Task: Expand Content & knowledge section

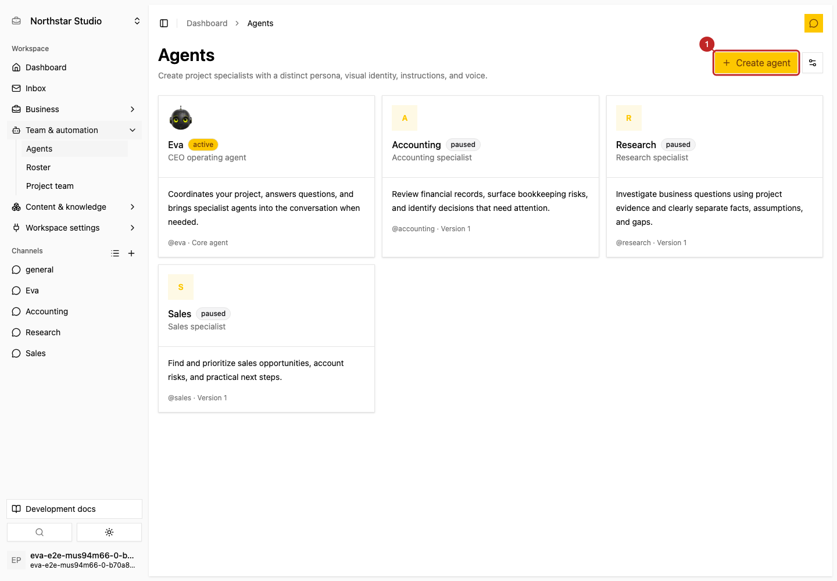Action: click(74, 207)
